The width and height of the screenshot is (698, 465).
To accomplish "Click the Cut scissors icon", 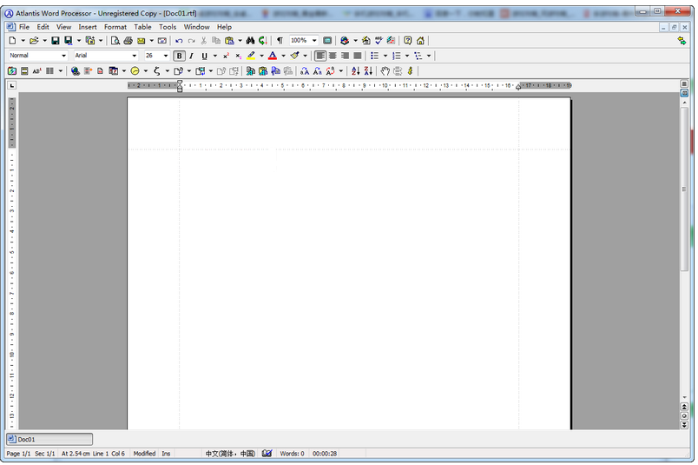I will [x=204, y=41].
